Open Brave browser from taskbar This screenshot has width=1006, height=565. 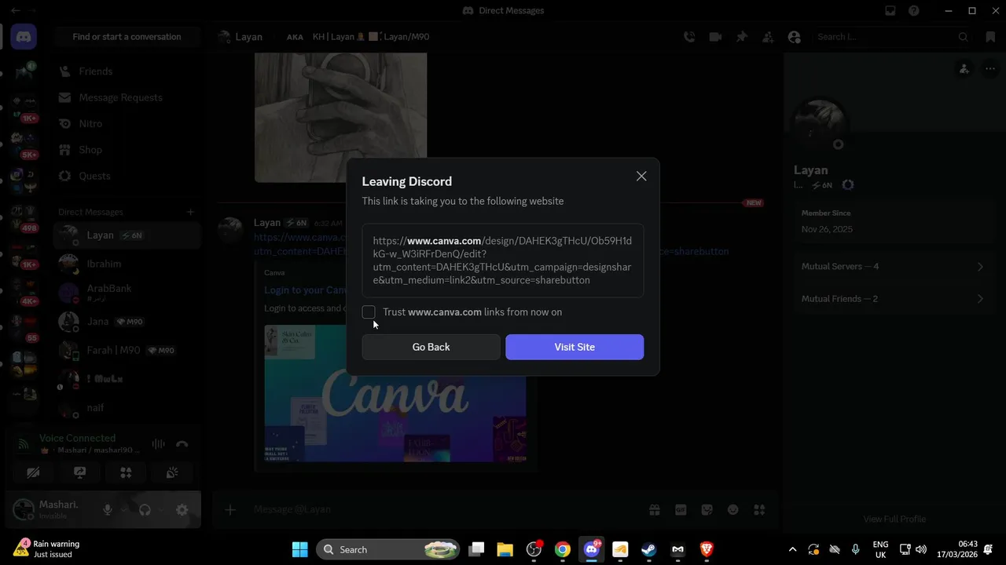click(706, 549)
